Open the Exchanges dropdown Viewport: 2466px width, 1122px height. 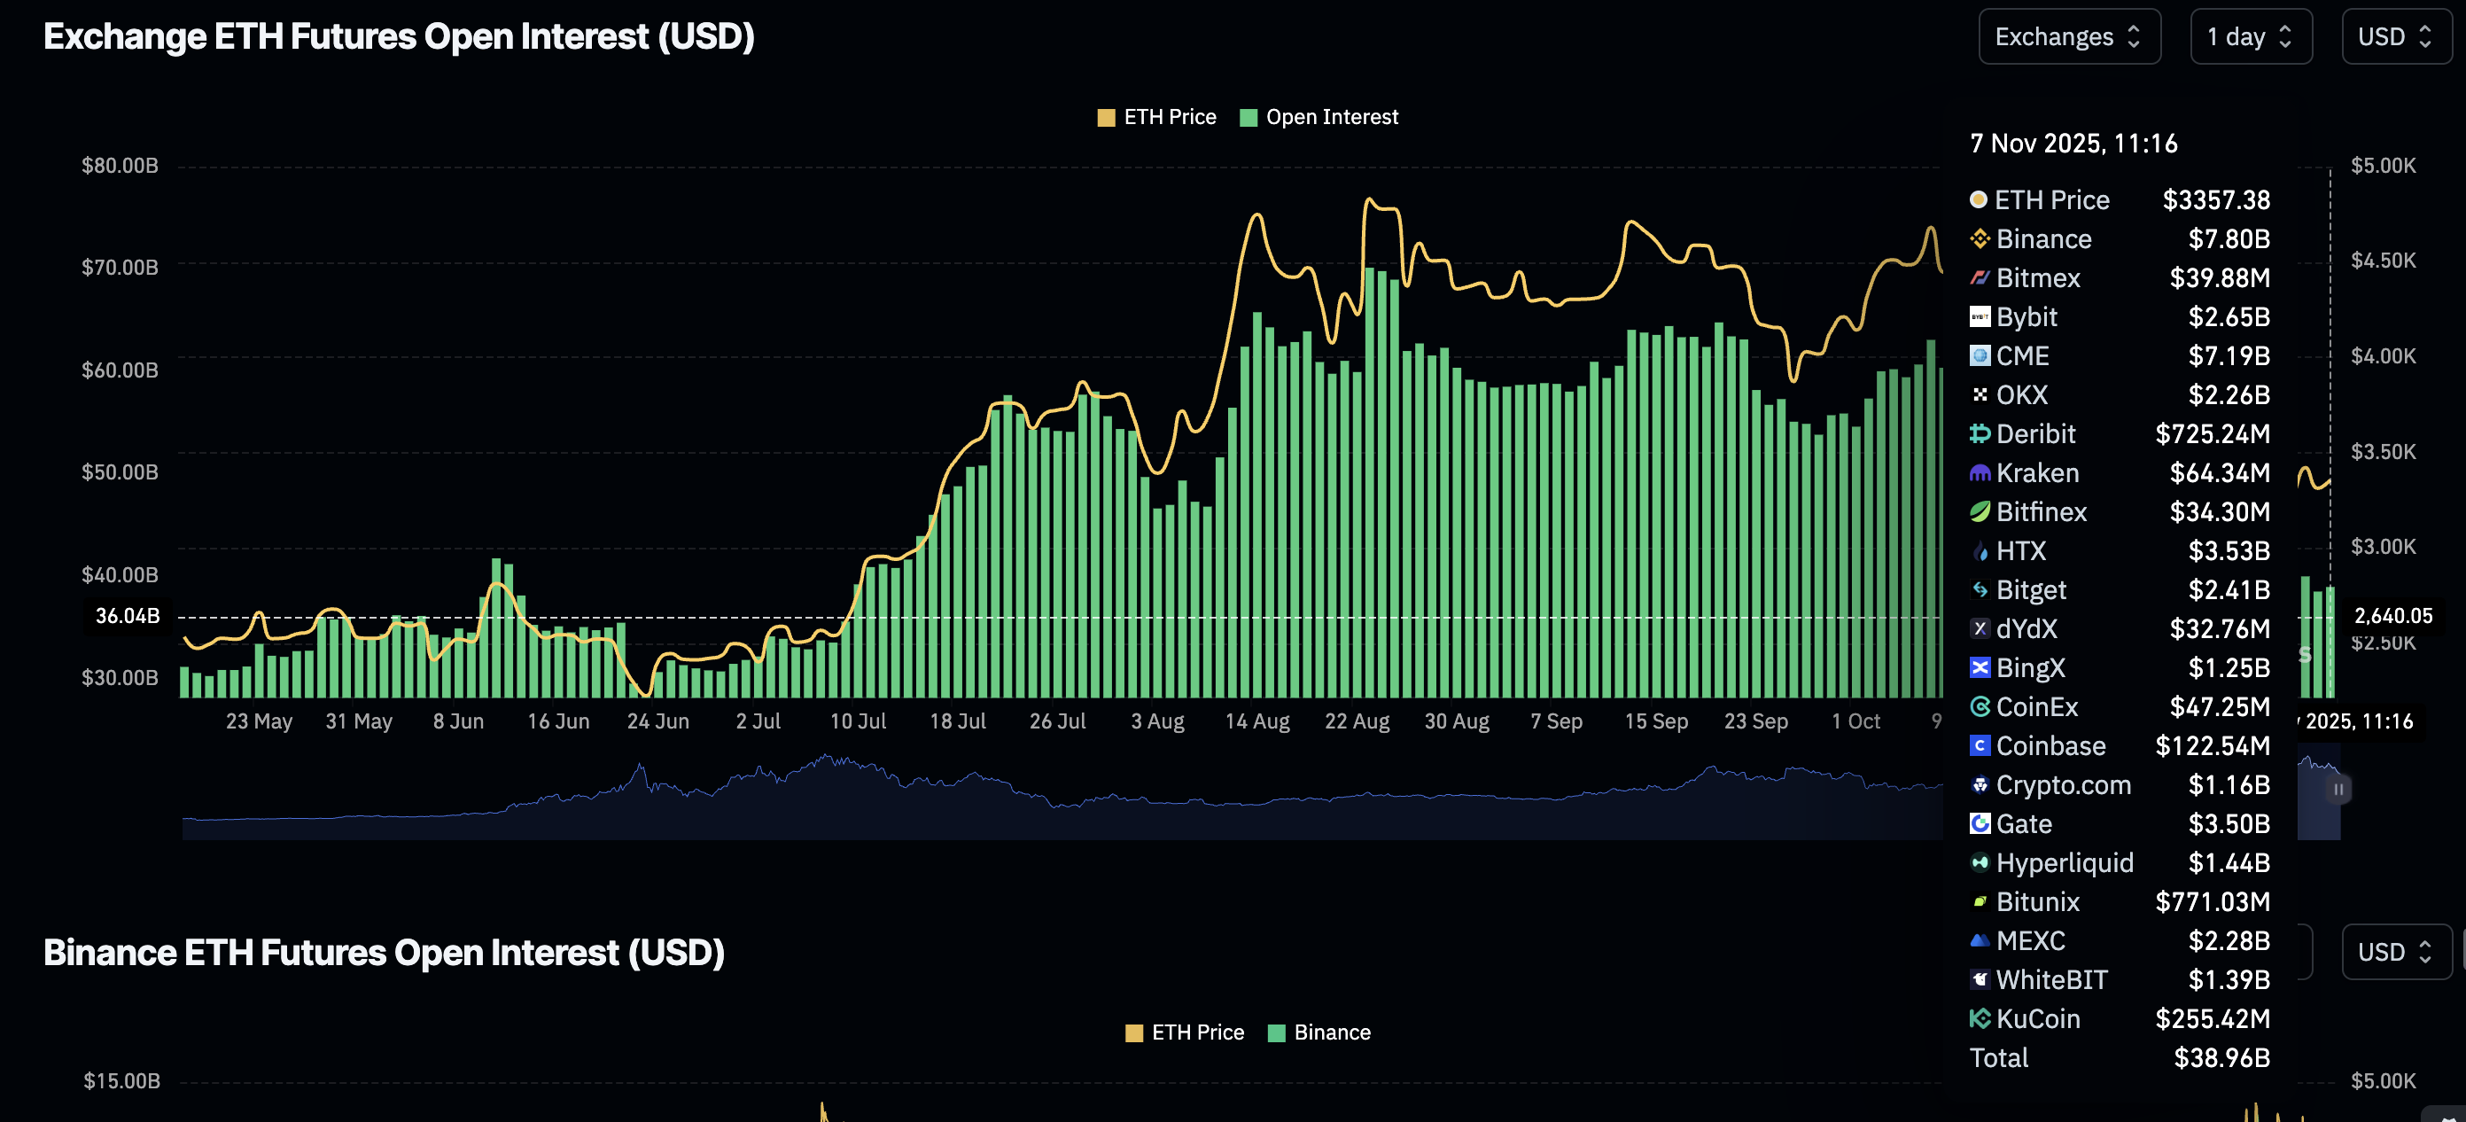[x=2070, y=36]
